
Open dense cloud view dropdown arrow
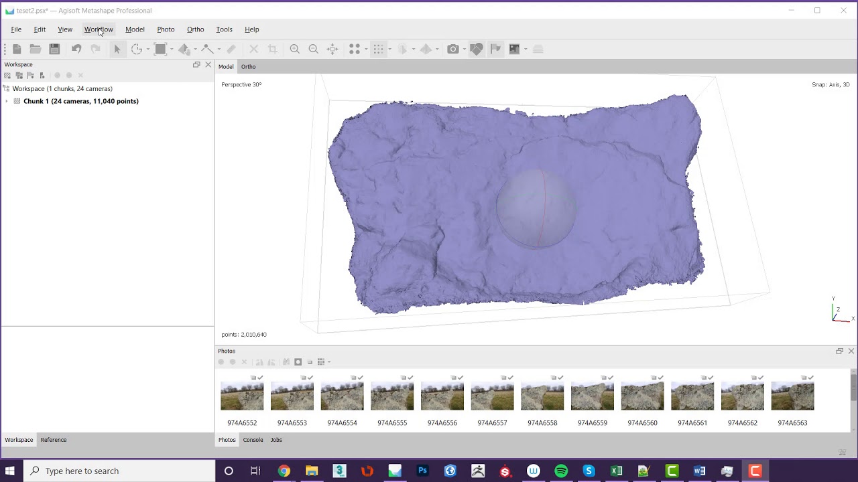click(390, 49)
